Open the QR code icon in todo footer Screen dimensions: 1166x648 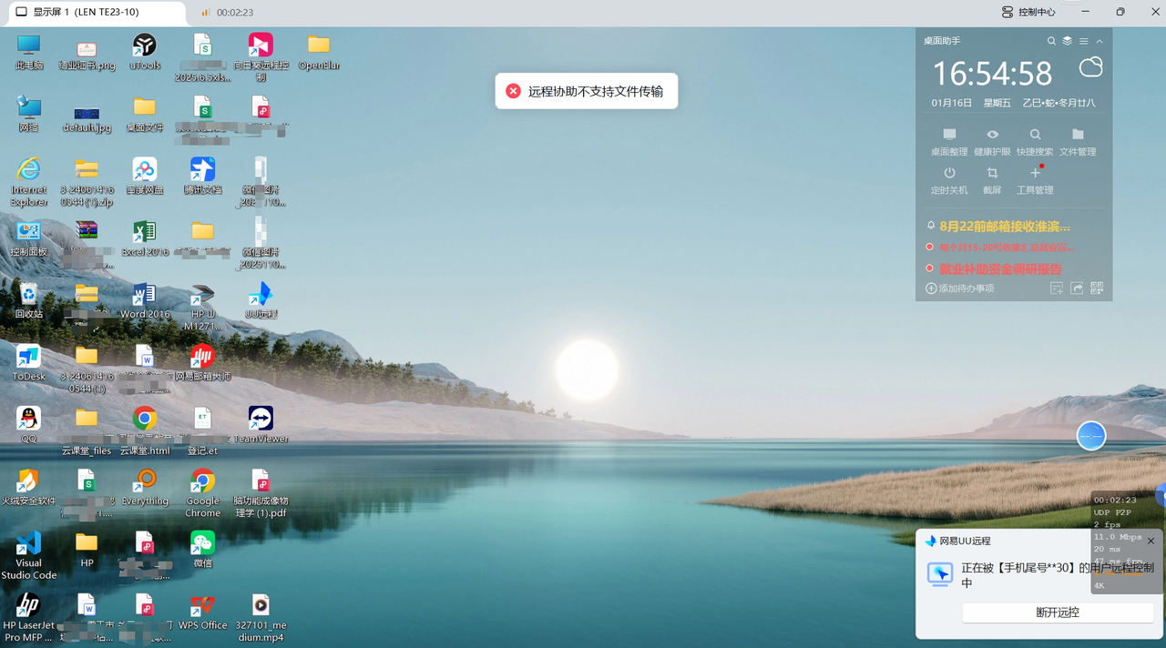pyautogui.click(x=1097, y=289)
